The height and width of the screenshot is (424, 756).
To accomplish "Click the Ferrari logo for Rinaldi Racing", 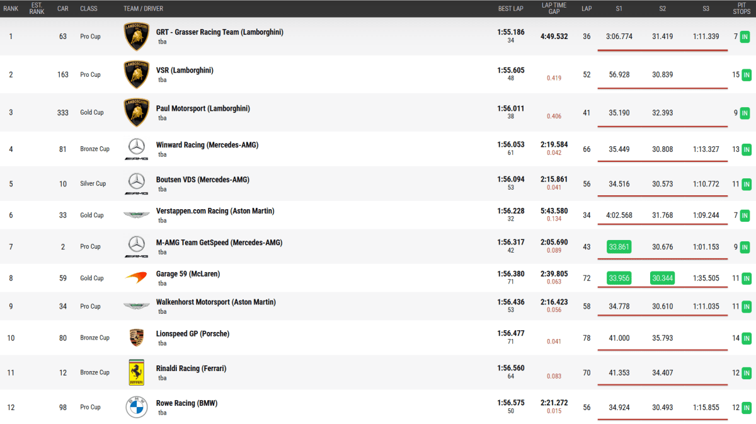I will coord(137,372).
